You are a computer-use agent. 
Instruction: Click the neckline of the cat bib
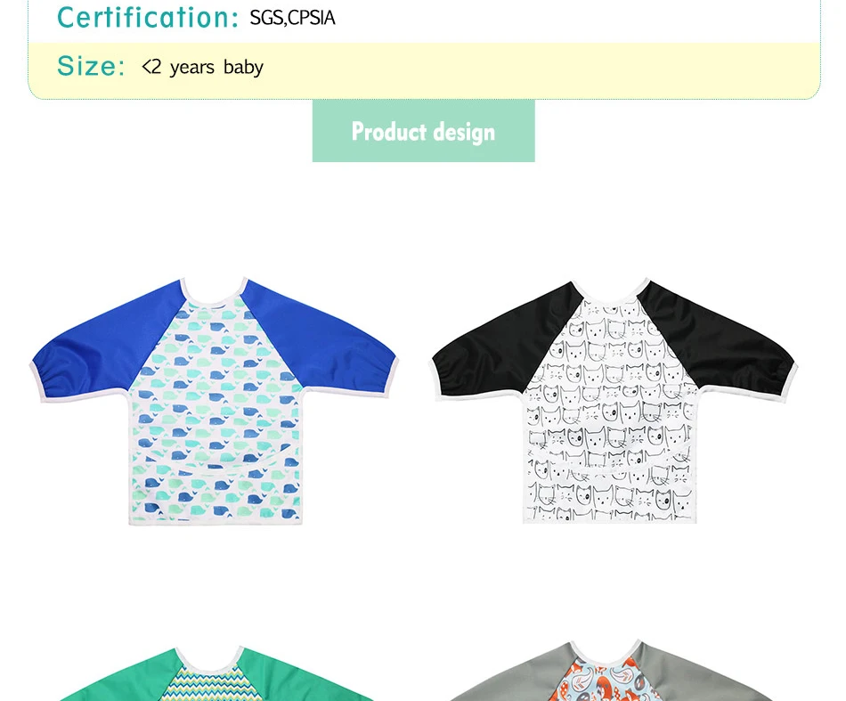pyautogui.click(x=610, y=293)
